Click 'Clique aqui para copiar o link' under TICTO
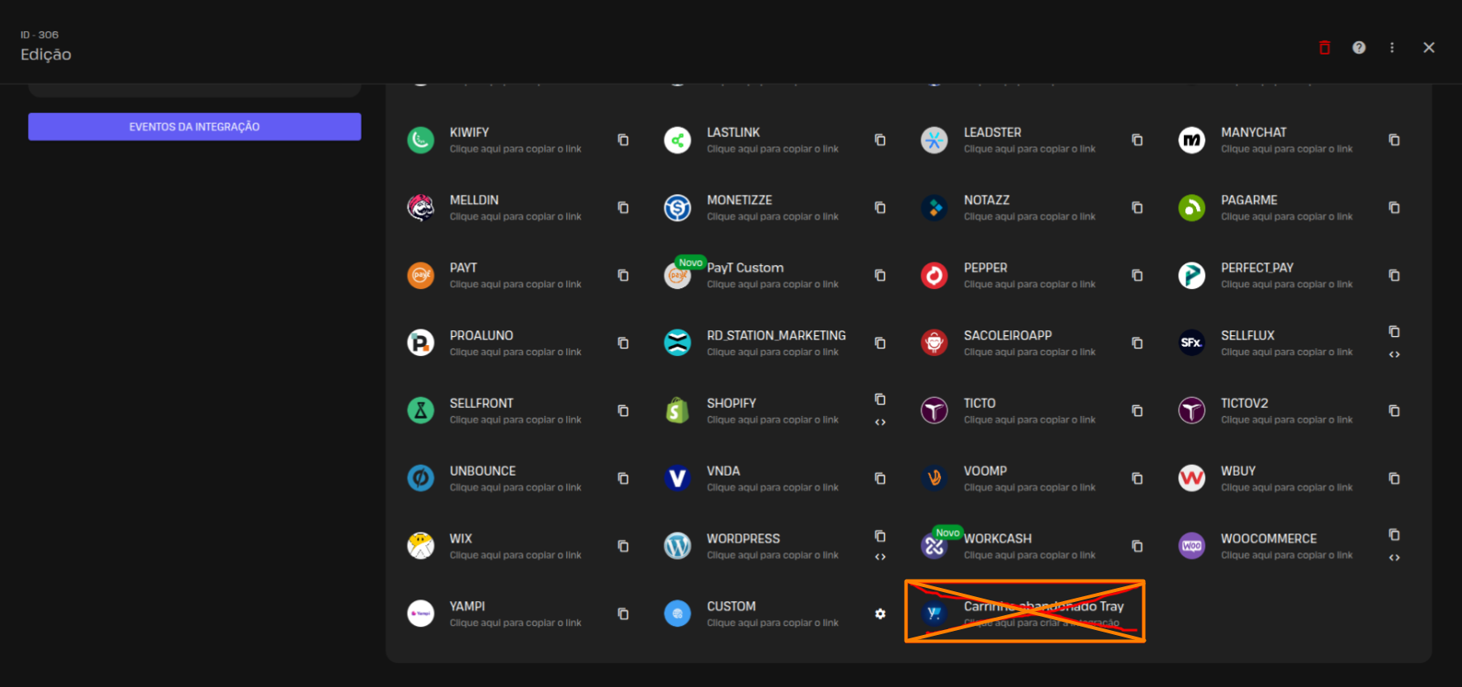This screenshot has height=687, width=1462. (x=1029, y=419)
